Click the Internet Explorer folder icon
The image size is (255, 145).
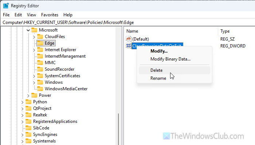tap(40, 50)
